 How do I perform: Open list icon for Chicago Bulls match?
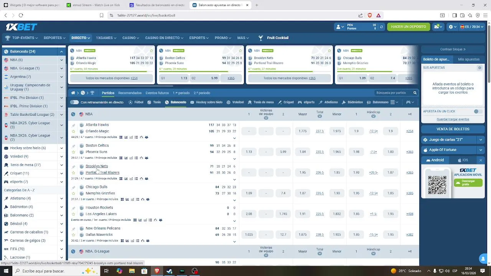coord(137,199)
